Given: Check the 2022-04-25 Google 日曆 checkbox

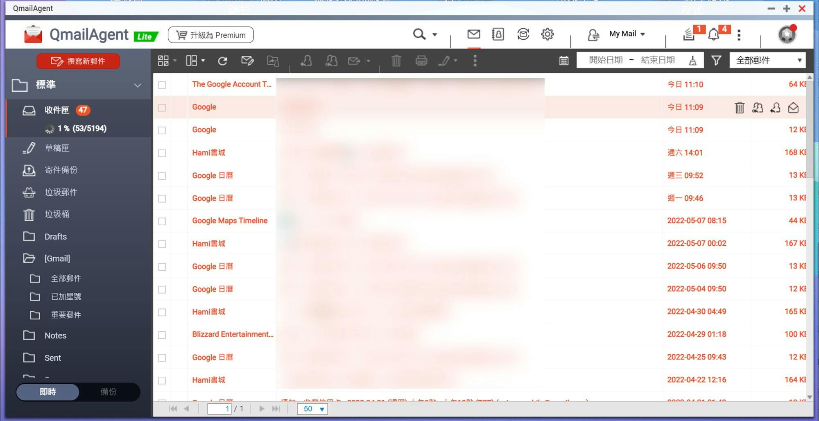Looking at the screenshot, I should coord(162,358).
